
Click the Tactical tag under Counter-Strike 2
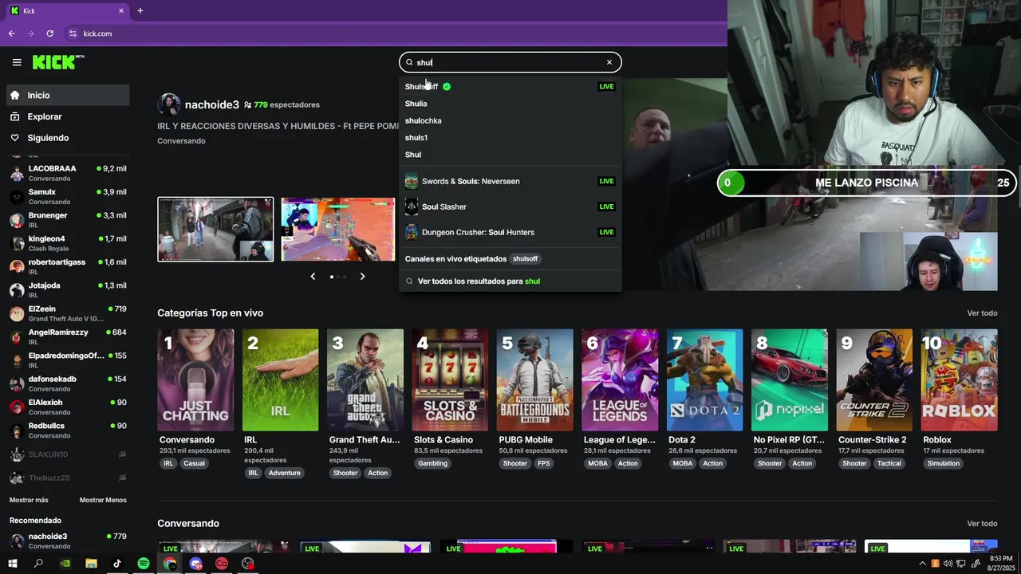889,463
